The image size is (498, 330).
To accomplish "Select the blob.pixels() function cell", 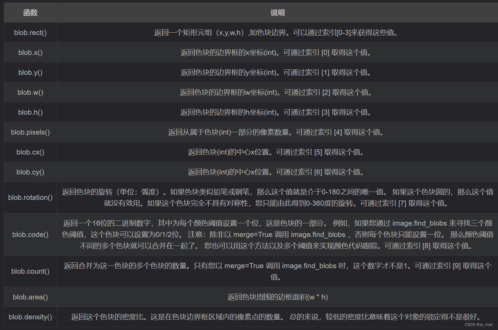I will point(30,132).
